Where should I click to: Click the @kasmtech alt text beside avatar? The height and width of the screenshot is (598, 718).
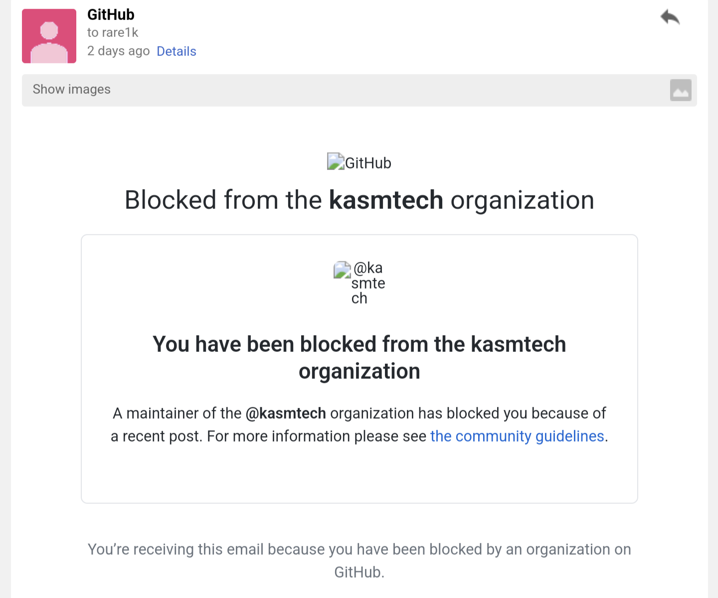(x=368, y=283)
